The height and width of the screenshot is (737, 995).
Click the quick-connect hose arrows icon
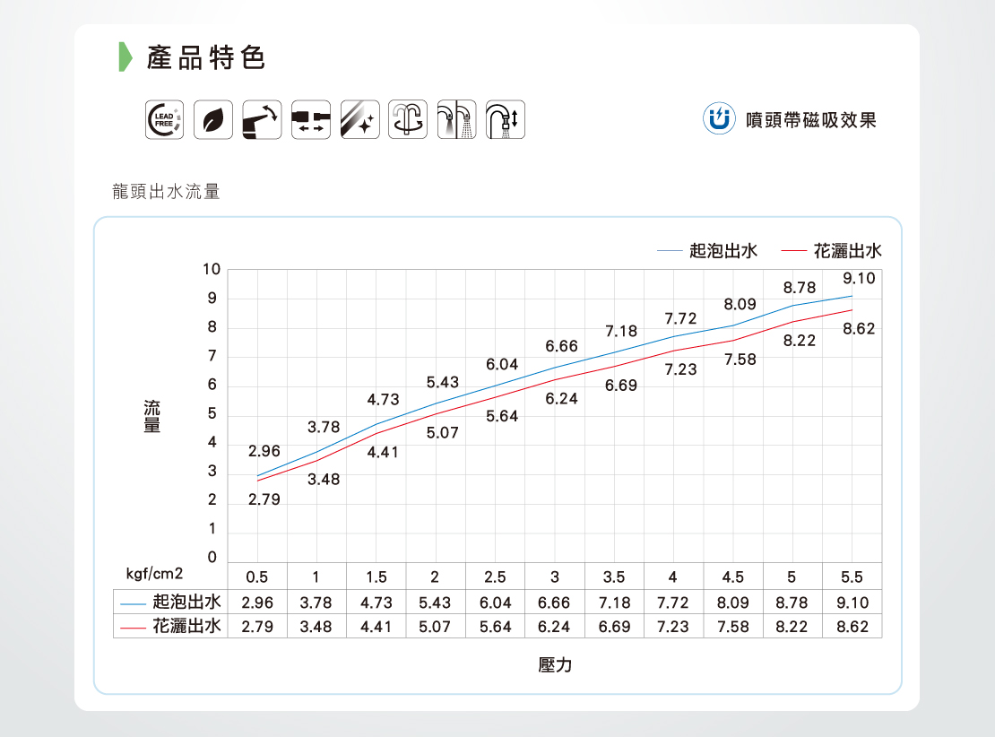pos(311,120)
